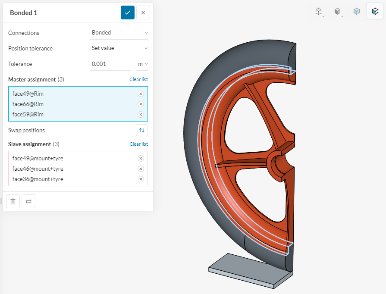This screenshot has height=294, width=386.
Task: Remove face36@mount+tyre from slave assignment
Action: (x=141, y=179)
